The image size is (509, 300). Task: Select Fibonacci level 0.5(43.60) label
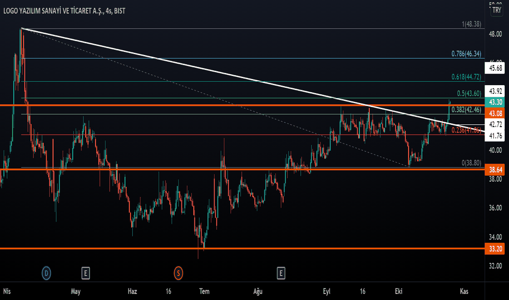[469, 93]
